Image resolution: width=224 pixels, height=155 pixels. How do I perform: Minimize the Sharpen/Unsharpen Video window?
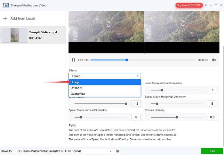(211, 5)
